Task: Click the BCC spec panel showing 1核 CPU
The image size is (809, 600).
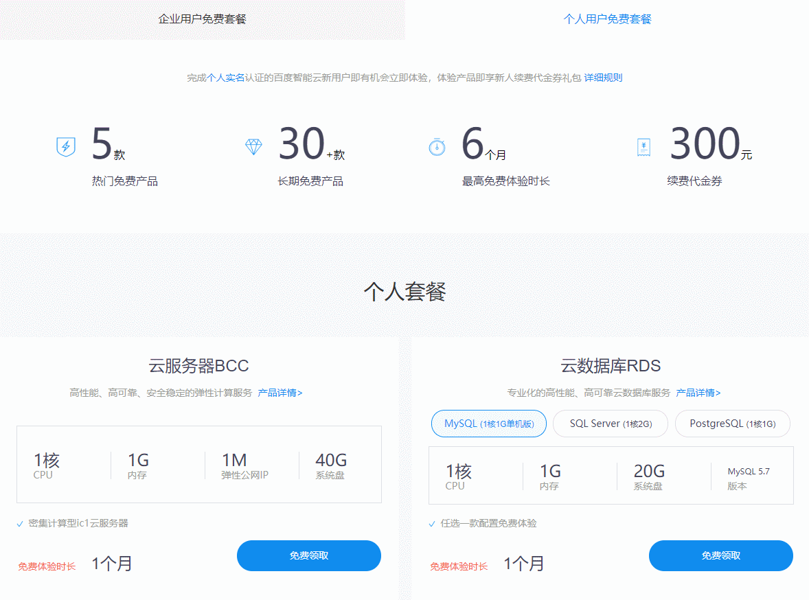Action: (198, 464)
